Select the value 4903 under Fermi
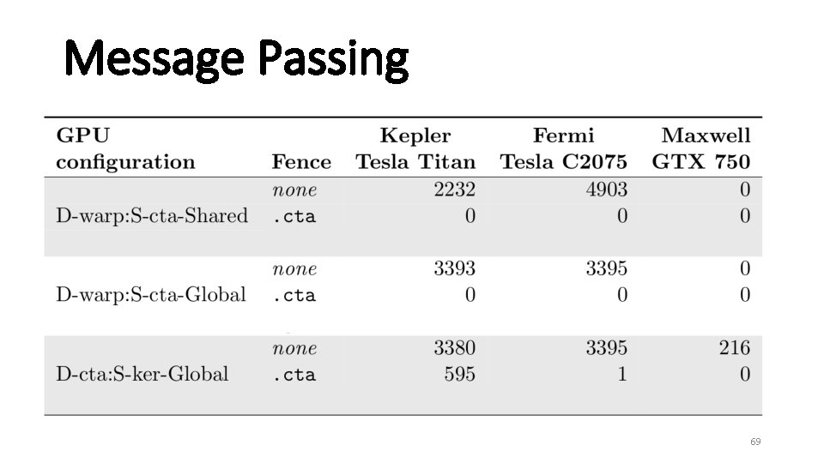This screenshot has width=824, height=463. (607, 189)
